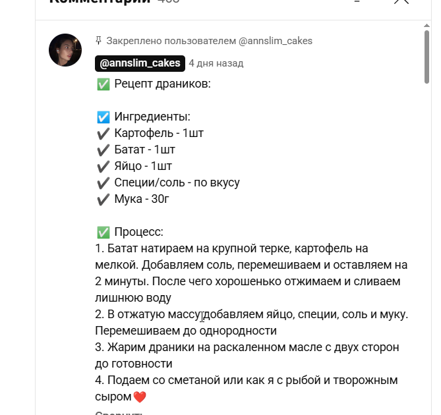Collapse comment via 'Свернуть' link
Image resolution: width=441 pixels, height=415 pixels.
pyautogui.click(x=119, y=413)
